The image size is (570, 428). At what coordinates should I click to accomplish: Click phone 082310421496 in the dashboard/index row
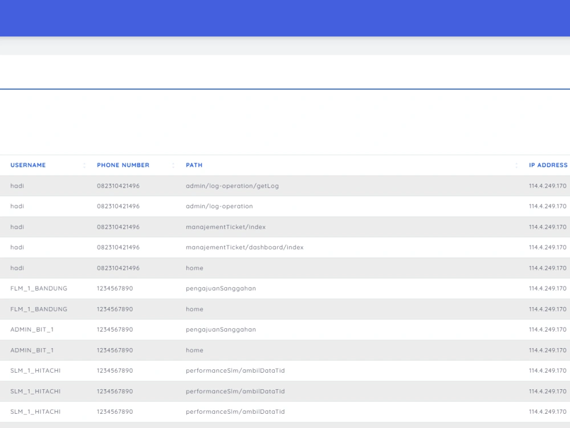[118, 248]
